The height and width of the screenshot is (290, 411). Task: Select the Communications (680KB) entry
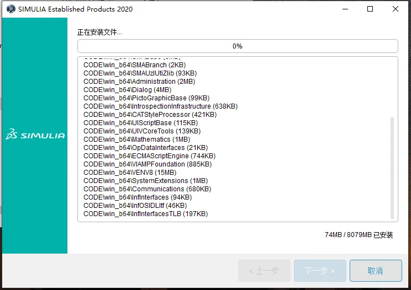(147, 189)
